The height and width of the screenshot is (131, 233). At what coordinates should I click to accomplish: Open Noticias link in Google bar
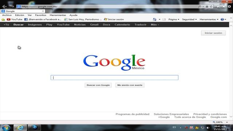tap(80, 25)
